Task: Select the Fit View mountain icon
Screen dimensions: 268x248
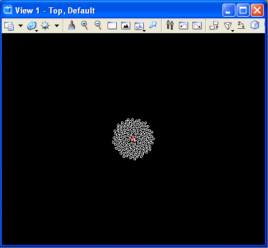Action: click(125, 26)
